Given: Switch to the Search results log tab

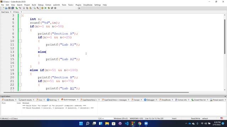Looking at the screenshot, I should [x=26, y=100].
